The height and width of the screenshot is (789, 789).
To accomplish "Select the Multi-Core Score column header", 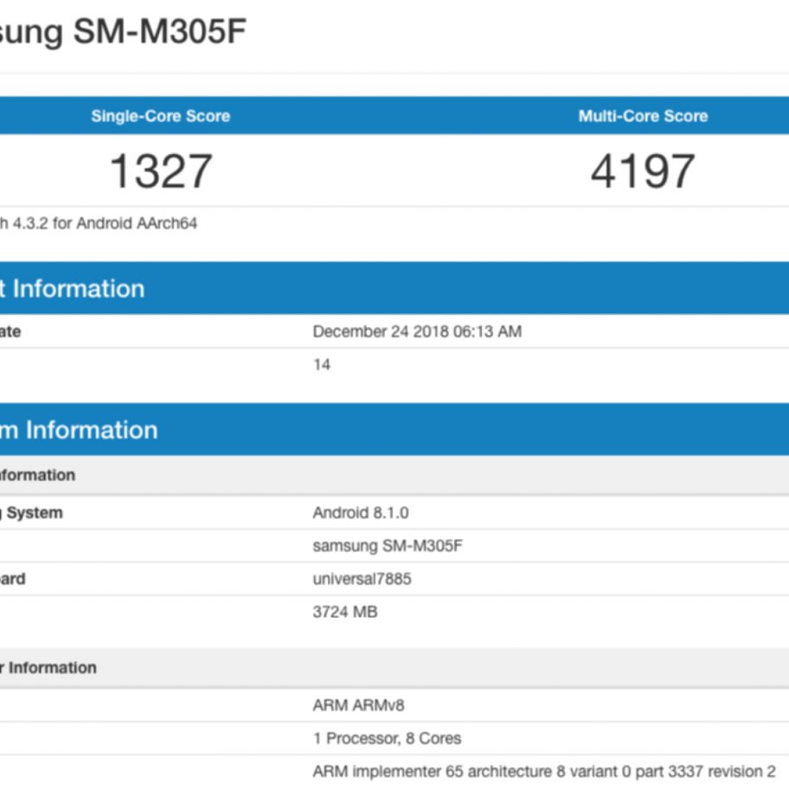I will coord(643,116).
